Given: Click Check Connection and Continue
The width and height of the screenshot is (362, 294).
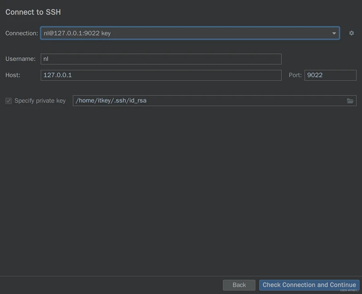Looking at the screenshot, I should tap(309, 285).
